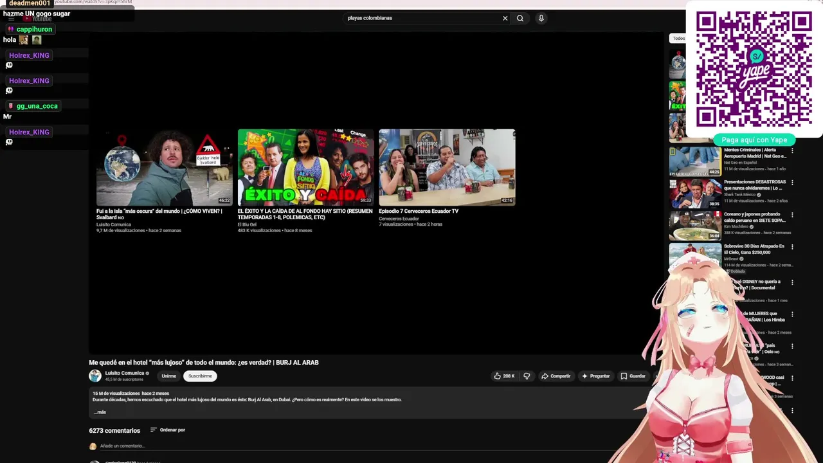The height and width of the screenshot is (463, 823).
Task: Open the Luisito Comunica channel name link
Action: 125,373
